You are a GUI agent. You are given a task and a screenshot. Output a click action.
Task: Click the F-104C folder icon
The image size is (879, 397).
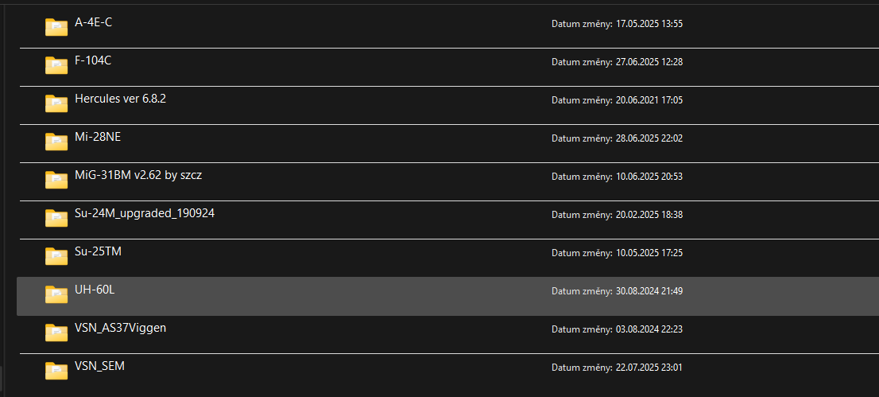click(x=56, y=65)
